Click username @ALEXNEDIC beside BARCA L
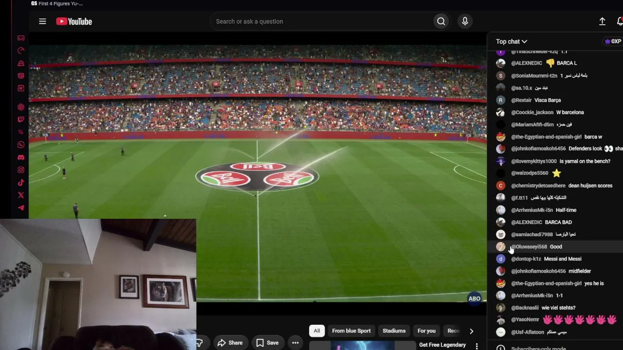623x350 pixels. (527, 63)
